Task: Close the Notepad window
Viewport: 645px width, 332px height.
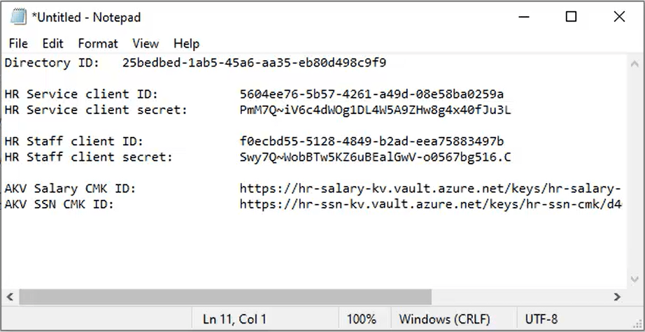Action: click(x=619, y=17)
